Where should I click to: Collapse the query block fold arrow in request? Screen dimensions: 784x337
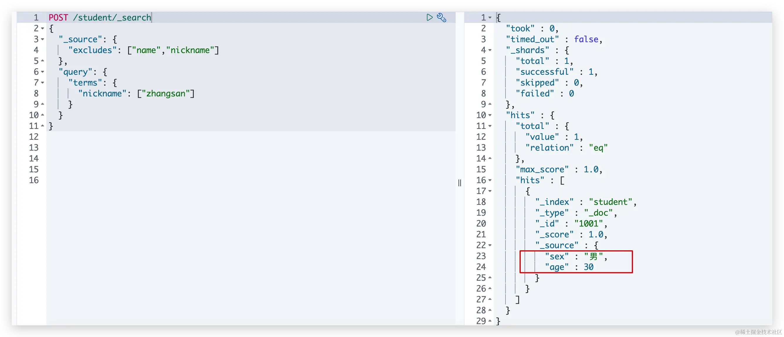pyautogui.click(x=43, y=72)
